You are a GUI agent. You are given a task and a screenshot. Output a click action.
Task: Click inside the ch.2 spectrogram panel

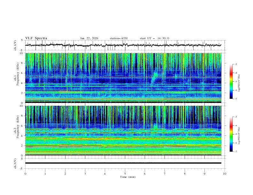pos(123,131)
